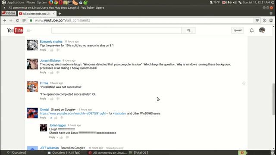
Task: Open the YouTube guide menu dropdown
Action: [29, 31]
